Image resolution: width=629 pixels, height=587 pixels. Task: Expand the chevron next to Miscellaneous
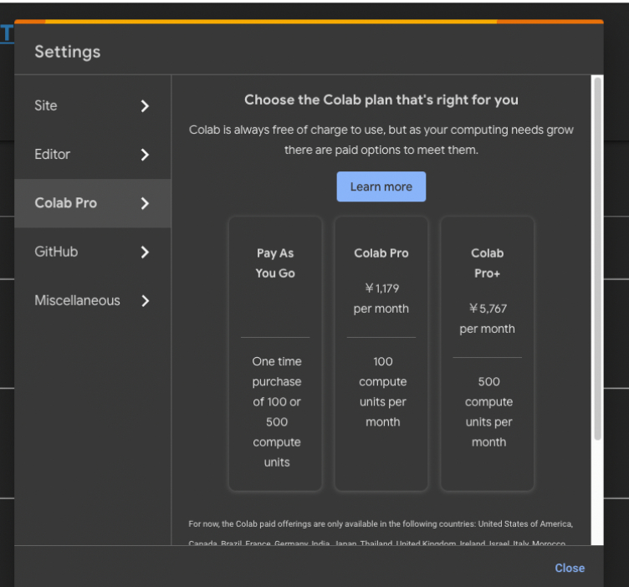[145, 301]
